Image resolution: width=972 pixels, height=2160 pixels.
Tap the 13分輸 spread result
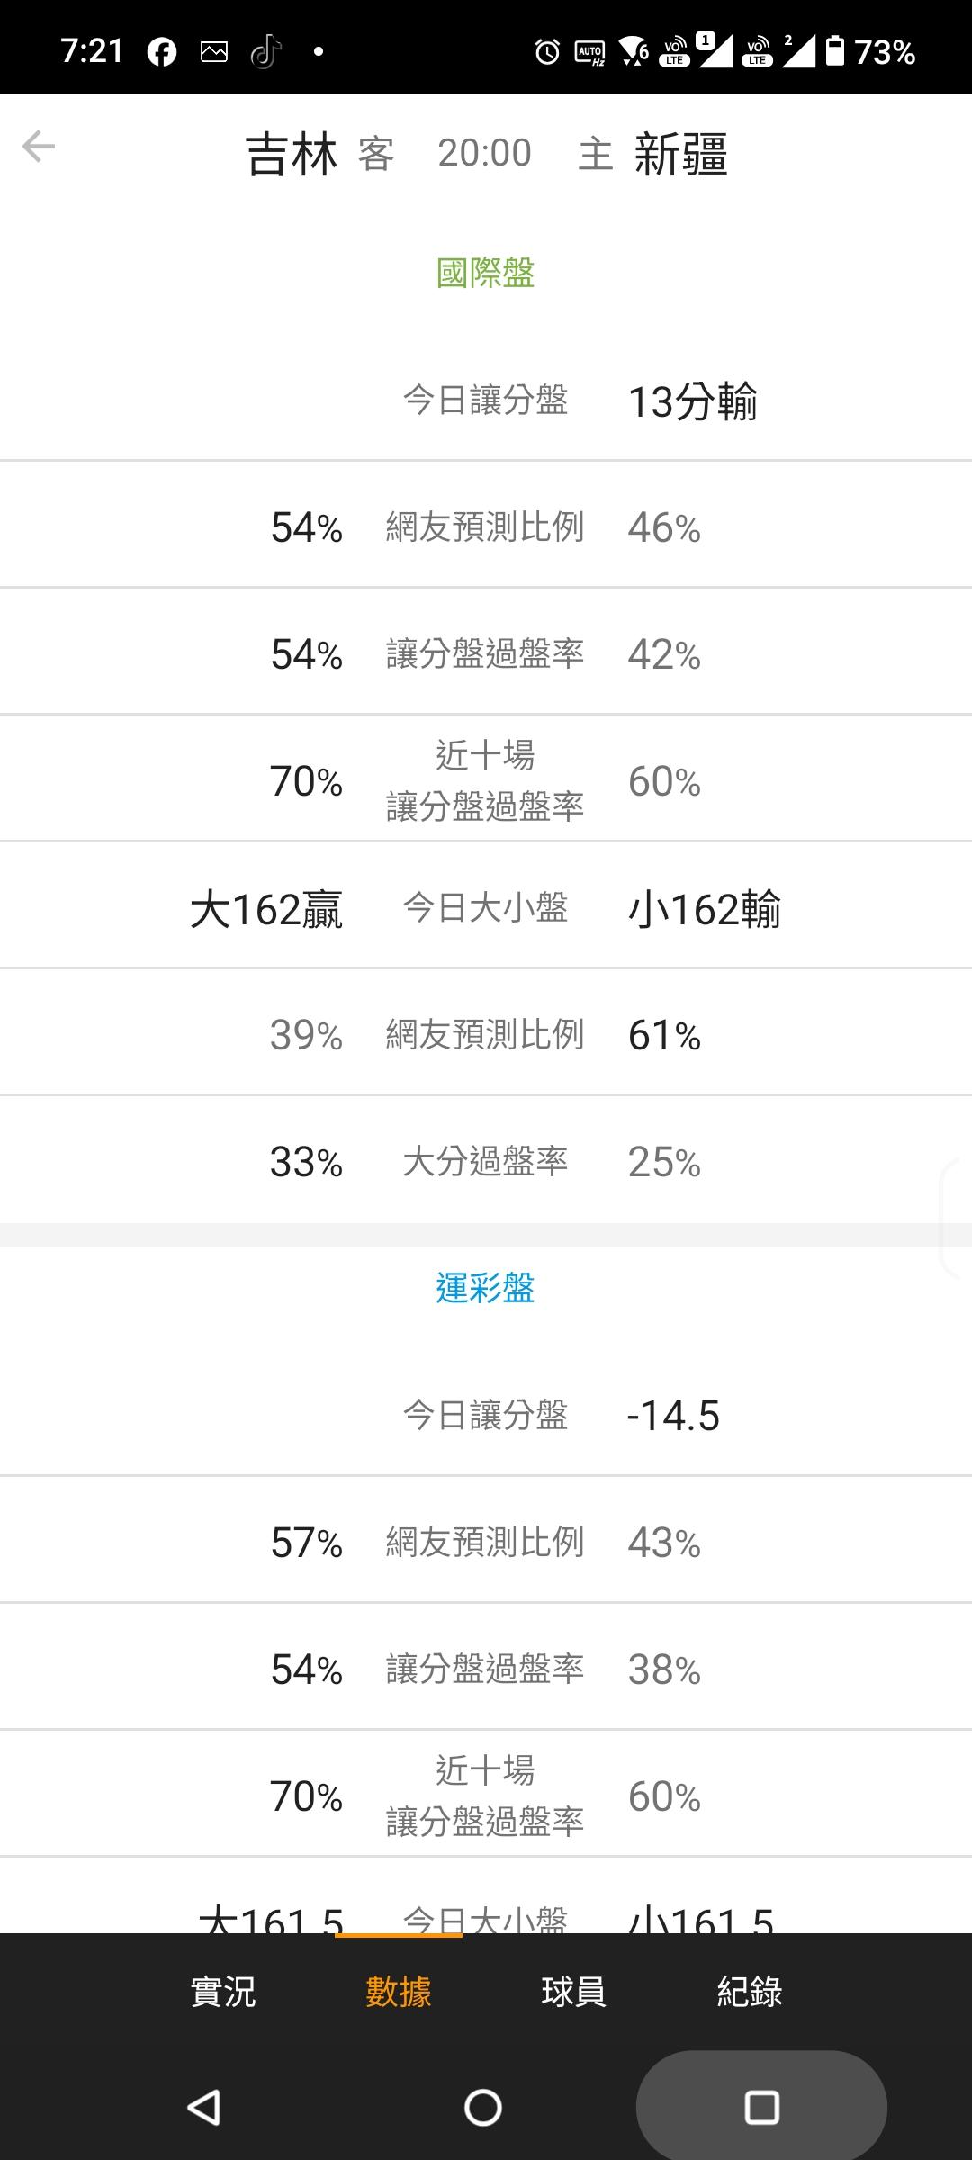tap(692, 401)
